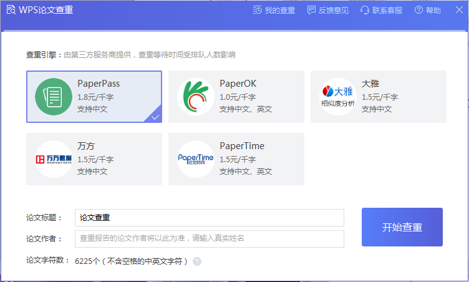469x282 pixels.
Task: Open 我的查重 history icon
Action: pyautogui.click(x=257, y=10)
